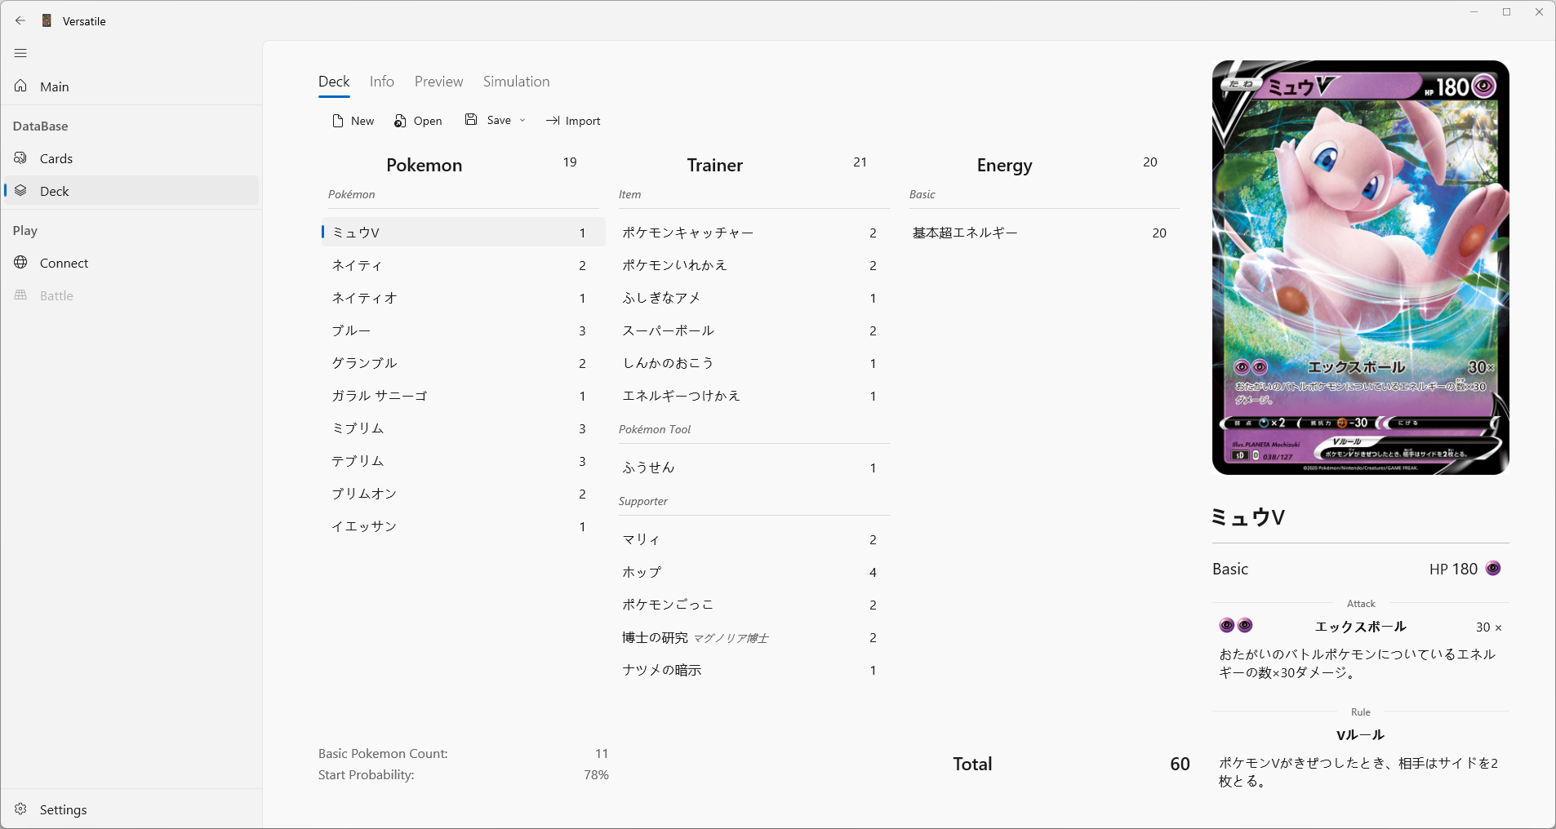The width and height of the screenshot is (1556, 829).
Task: Open the Simulation tab
Action: point(516,82)
